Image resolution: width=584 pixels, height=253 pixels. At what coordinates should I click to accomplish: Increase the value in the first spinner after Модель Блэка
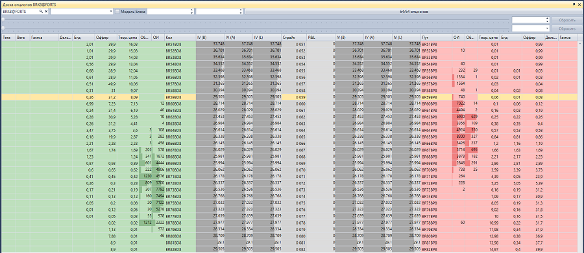pyautogui.click(x=192, y=10)
